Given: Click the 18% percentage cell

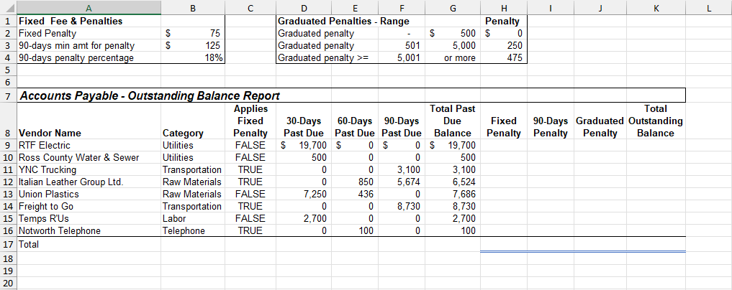Looking at the screenshot, I should [193, 57].
